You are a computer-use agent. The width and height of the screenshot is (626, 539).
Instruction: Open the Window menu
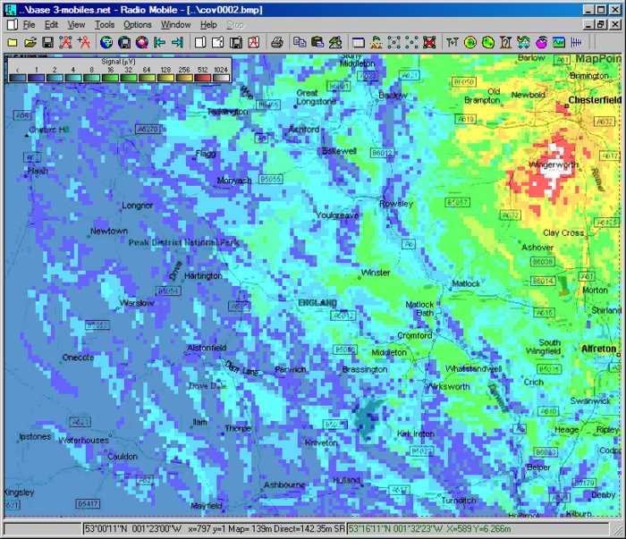point(175,25)
